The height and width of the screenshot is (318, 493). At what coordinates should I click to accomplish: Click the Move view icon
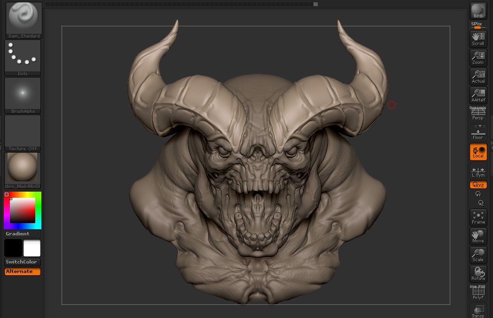(x=478, y=236)
